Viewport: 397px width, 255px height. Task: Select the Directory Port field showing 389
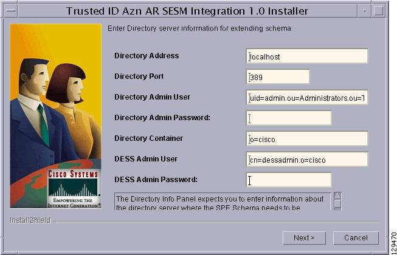[x=278, y=76]
